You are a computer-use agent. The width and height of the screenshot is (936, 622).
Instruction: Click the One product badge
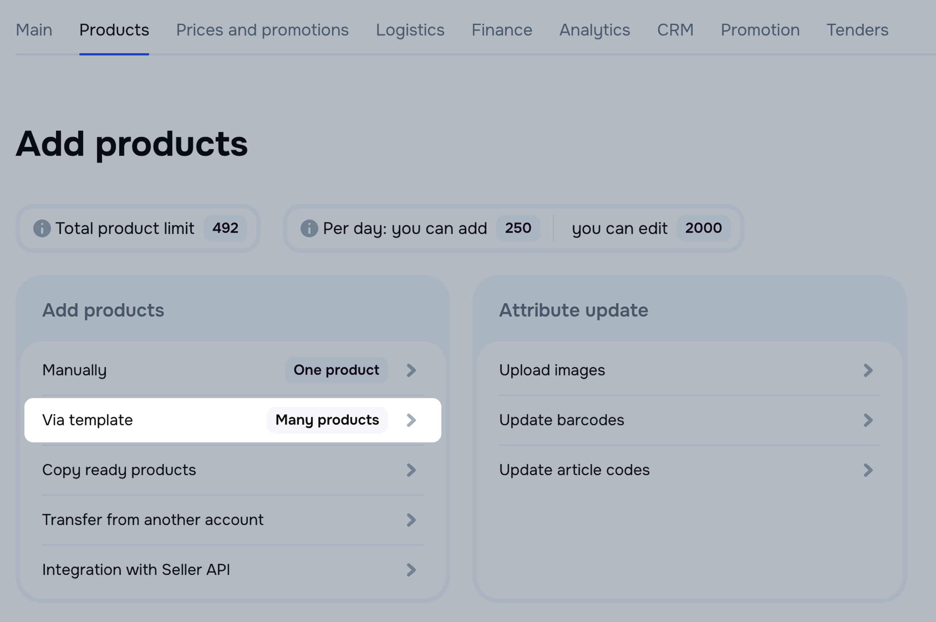(336, 370)
